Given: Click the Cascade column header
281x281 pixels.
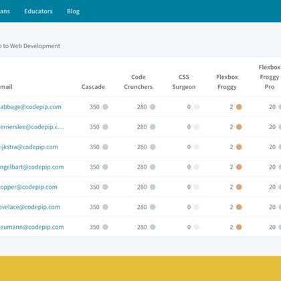Looking at the screenshot, I should click(93, 87).
